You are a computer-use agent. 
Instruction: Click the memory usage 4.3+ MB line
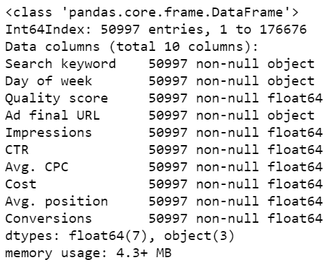pos(88,253)
